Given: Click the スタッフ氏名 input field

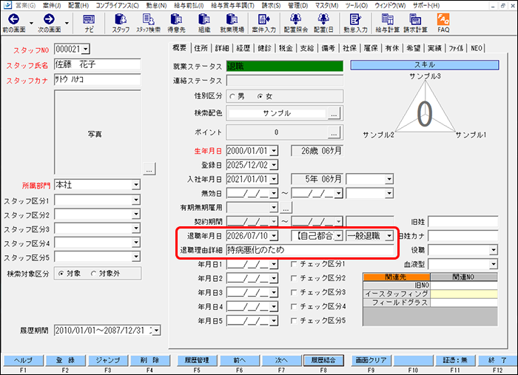Looking at the screenshot, I should pos(98,64).
